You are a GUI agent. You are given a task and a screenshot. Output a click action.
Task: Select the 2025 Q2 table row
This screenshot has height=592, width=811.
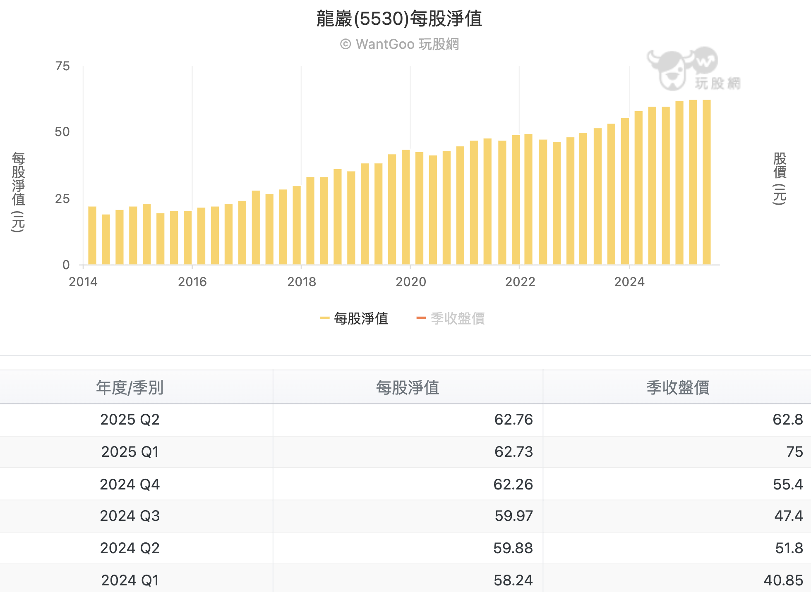[130, 420]
